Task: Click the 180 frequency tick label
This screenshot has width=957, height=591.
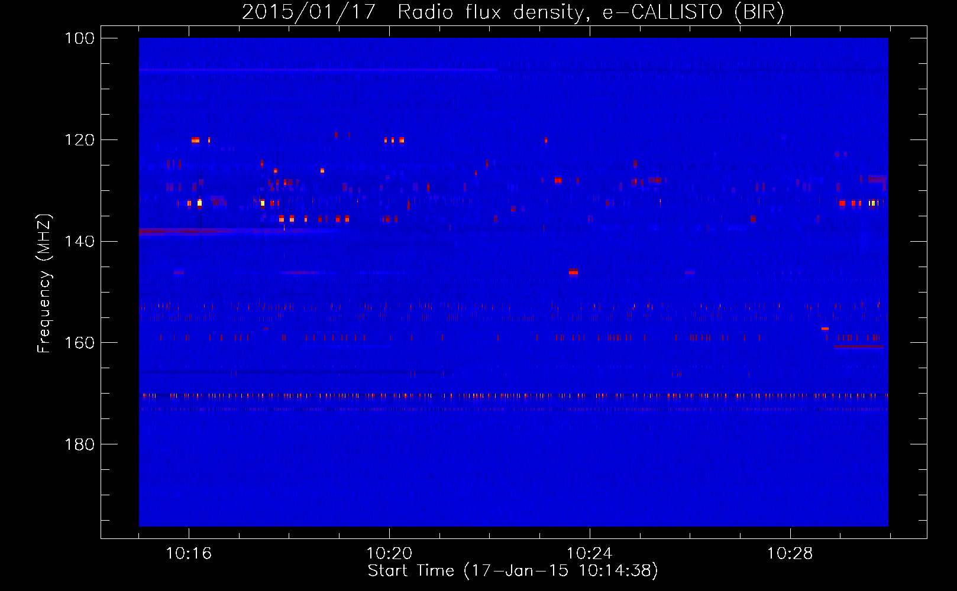Action: 80,444
